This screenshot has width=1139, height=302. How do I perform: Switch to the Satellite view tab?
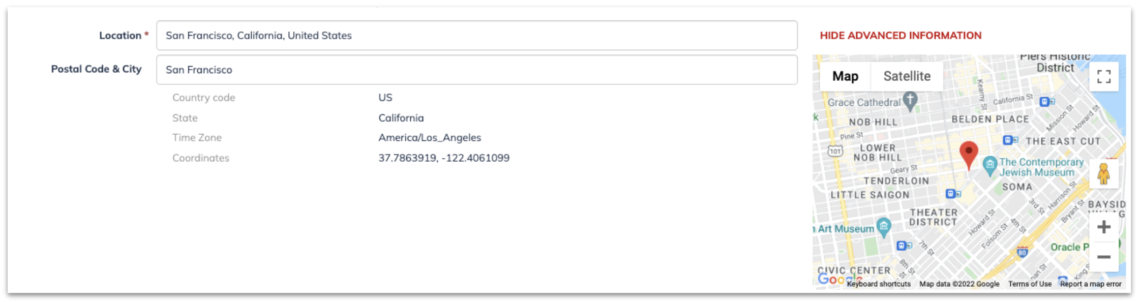tap(907, 76)
